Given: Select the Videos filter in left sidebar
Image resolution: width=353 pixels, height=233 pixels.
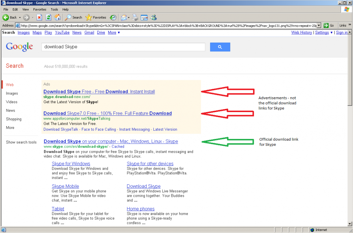Looking at the screenshot, I should point(12,102).
